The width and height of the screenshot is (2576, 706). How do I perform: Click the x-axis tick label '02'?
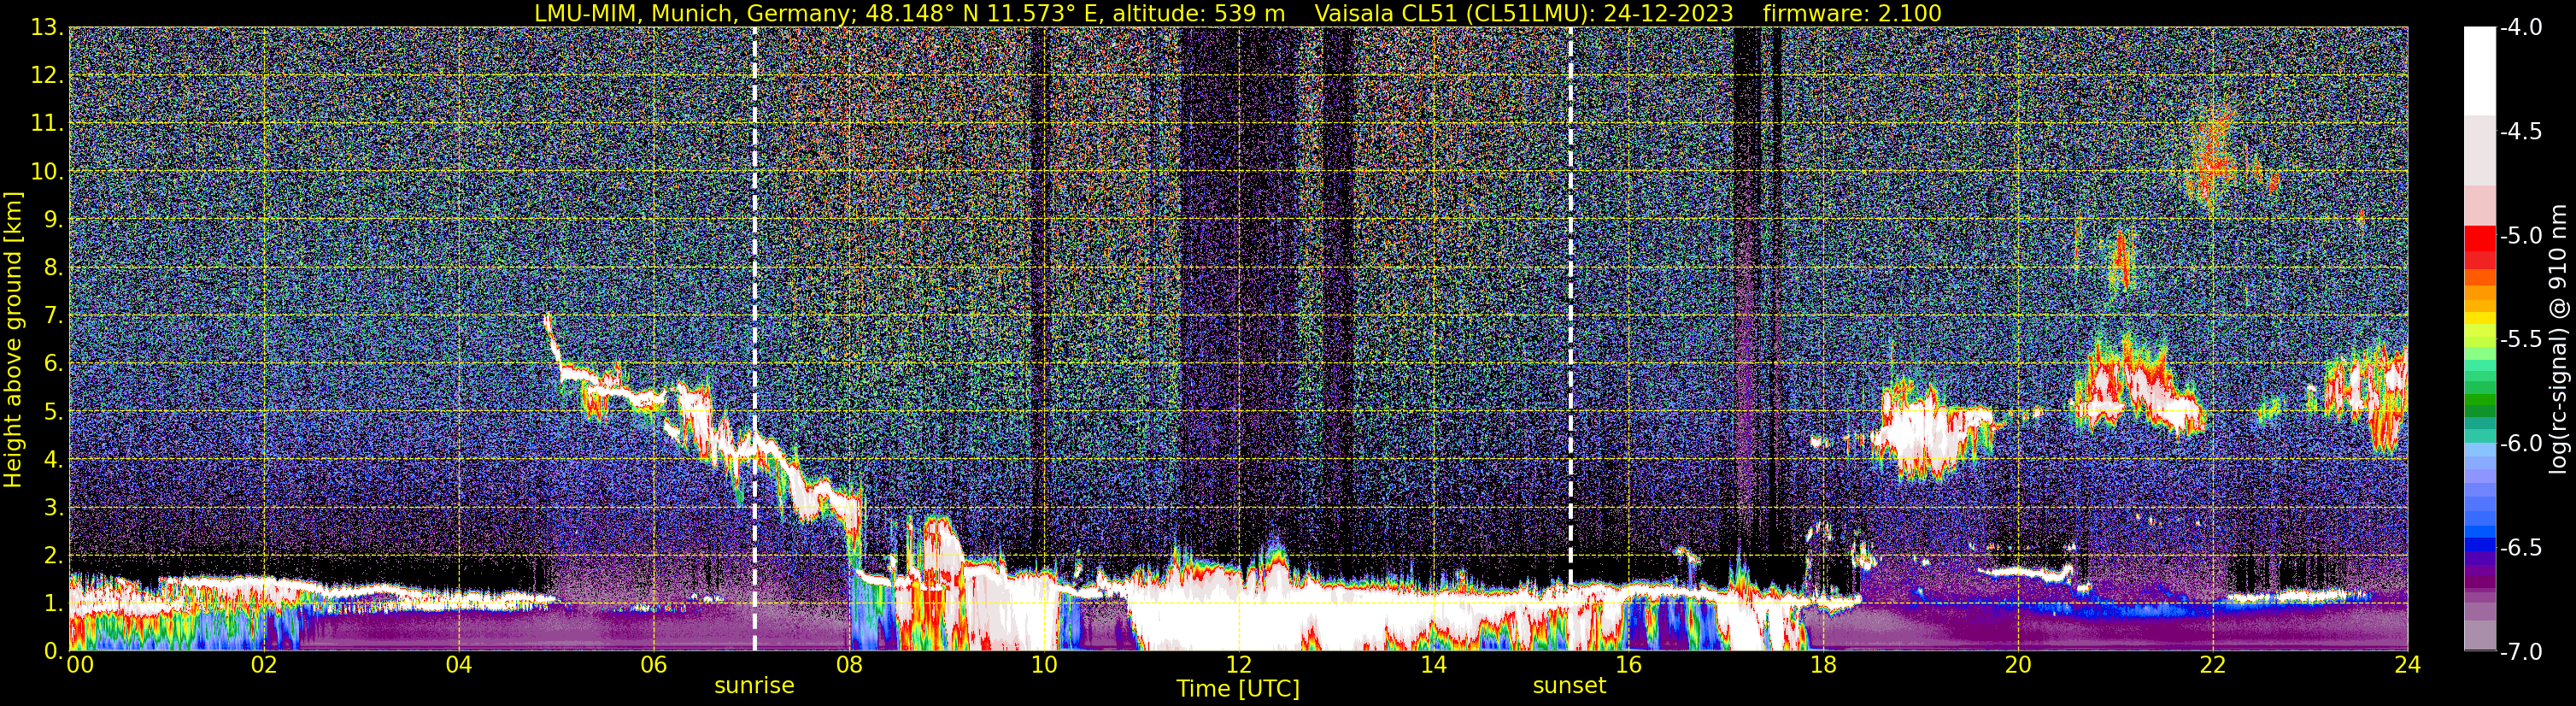point(264,665)
